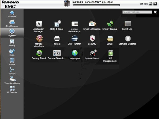Open Security settings

click(92, 40)
